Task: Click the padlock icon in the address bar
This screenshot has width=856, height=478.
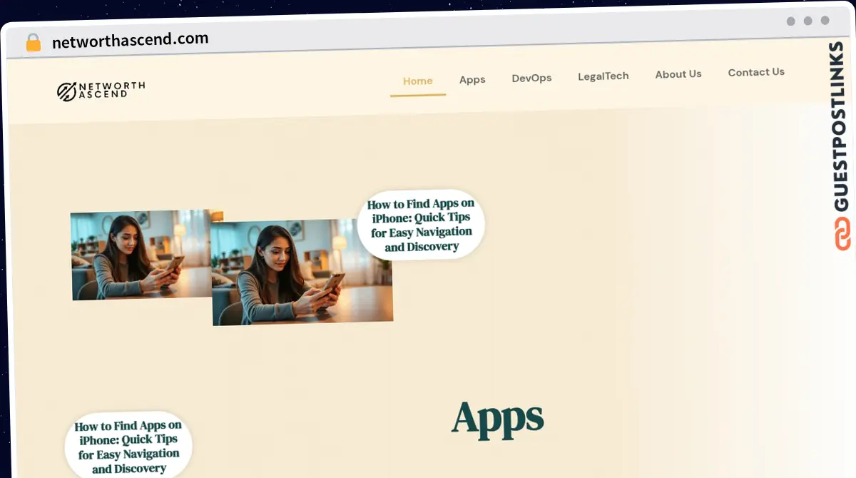Action: click(33, 41)
